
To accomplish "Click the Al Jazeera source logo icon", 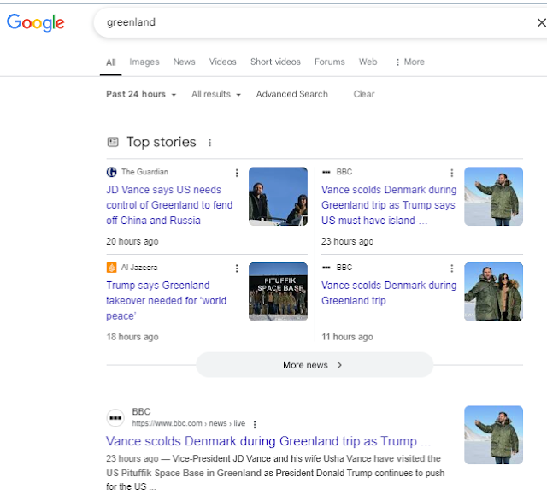I will [111, 268].
